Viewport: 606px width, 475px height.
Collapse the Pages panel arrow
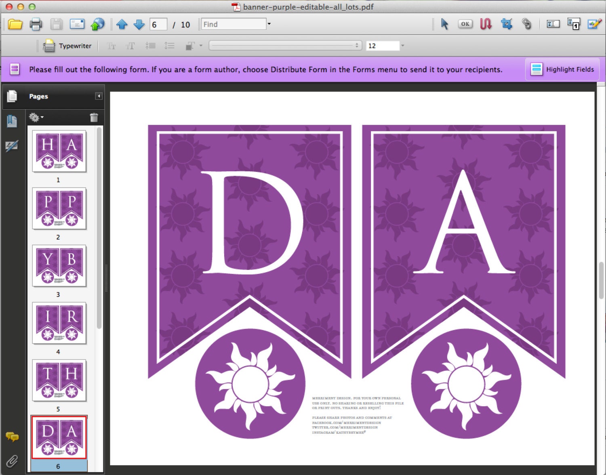[99, 96]
